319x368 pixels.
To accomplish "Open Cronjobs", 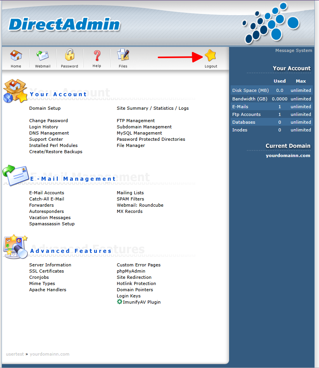I will (39, 277).
